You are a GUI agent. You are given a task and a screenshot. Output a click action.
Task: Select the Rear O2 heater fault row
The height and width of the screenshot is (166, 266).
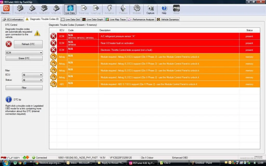pos(155,43)
